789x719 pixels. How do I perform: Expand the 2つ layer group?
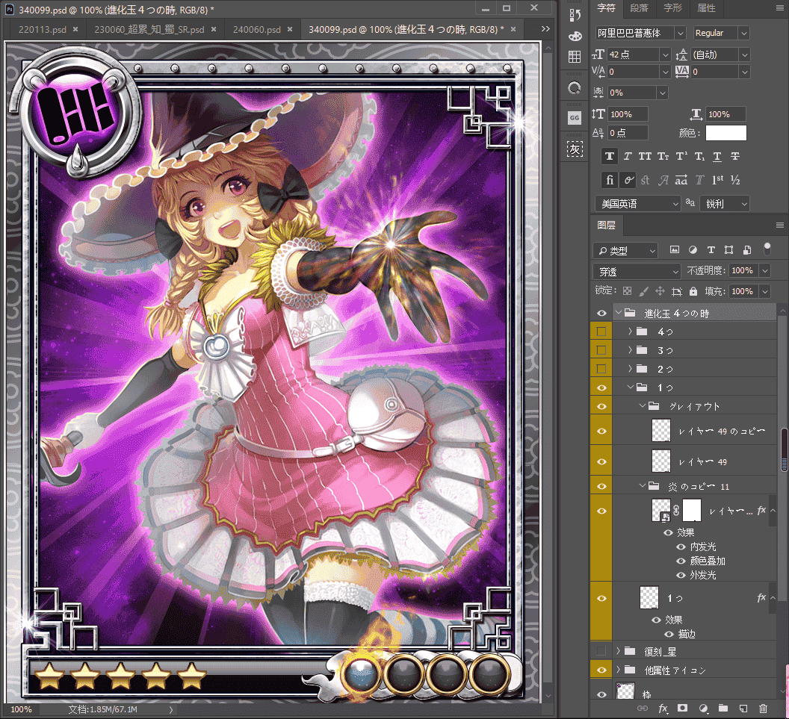(x=630, y=369)
